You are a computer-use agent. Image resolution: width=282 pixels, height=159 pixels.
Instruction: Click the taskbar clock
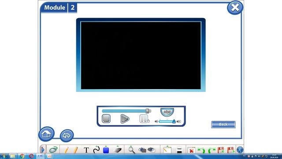click(x=274, y=156)
